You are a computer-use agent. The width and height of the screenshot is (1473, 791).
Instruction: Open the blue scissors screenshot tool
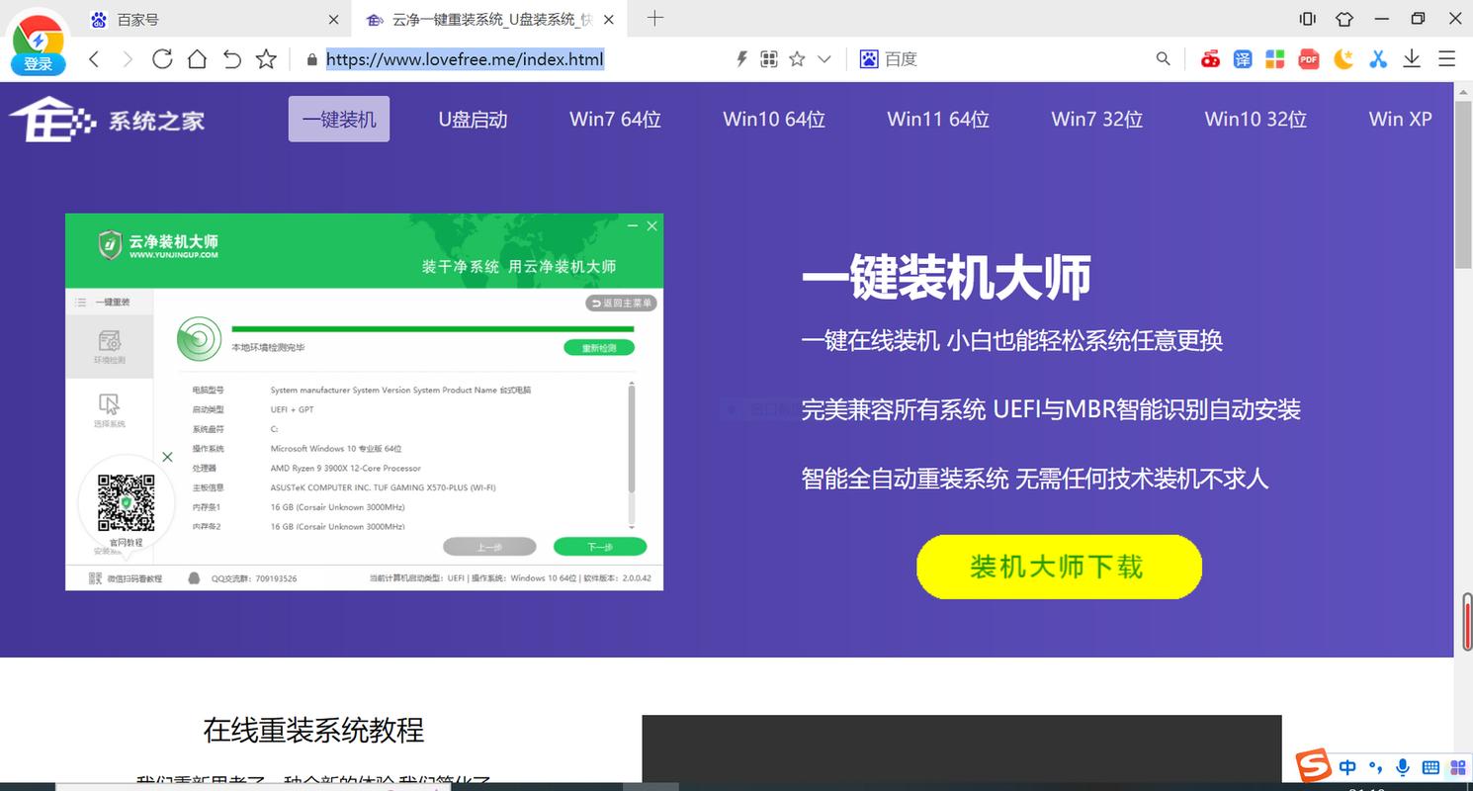click(1378, 59)
